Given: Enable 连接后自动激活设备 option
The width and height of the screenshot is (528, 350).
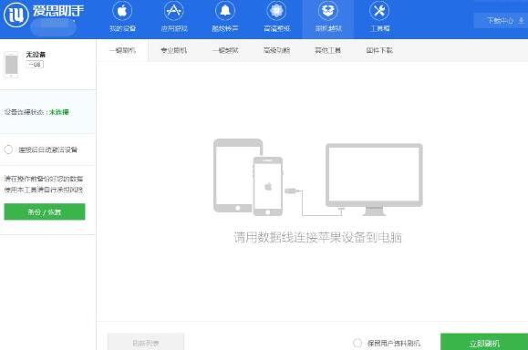Looking at the screenshot, I should 8,149.
